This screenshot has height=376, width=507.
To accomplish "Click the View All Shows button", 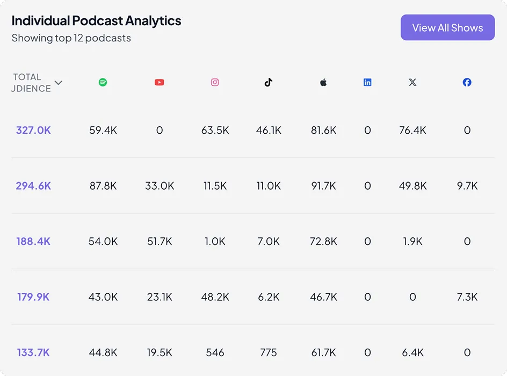I will [447, 27].
